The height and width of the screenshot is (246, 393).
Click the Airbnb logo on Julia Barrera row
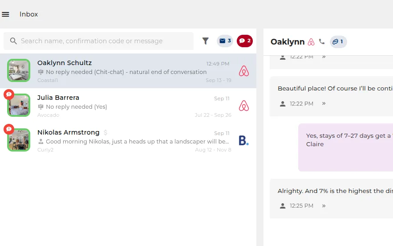point(243,106)
